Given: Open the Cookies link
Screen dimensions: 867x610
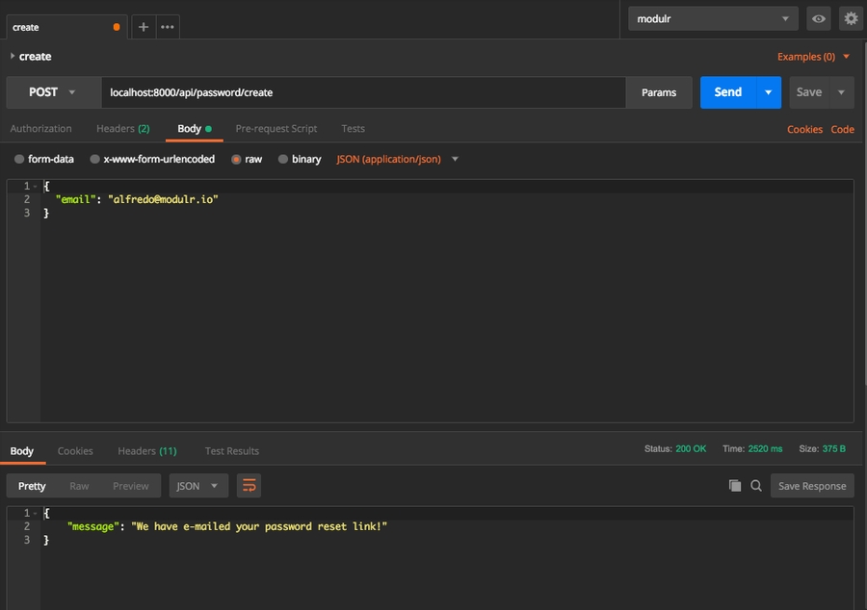Looking at the screenshot, I should point(804,129).
